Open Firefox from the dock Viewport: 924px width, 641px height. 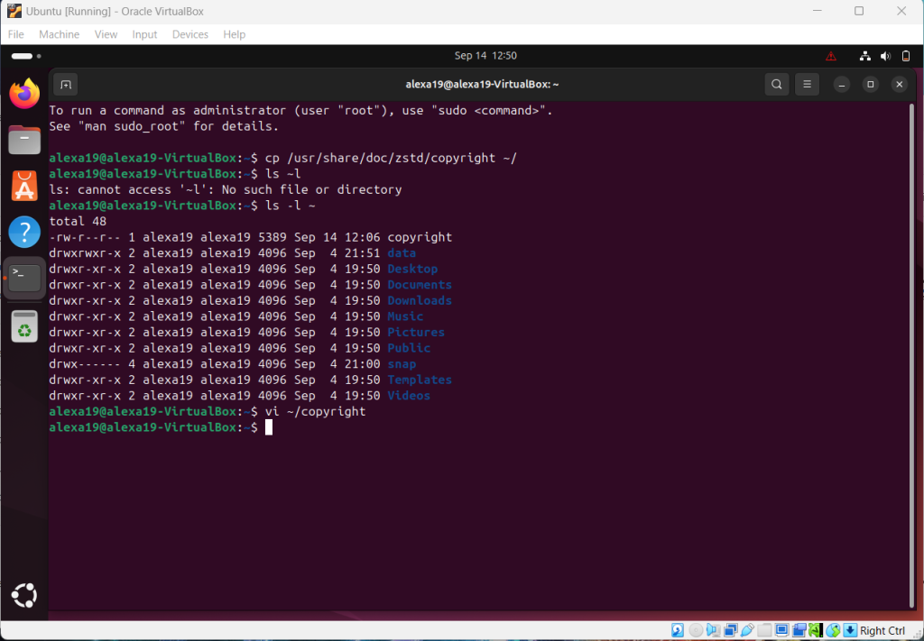coord(24,93)
